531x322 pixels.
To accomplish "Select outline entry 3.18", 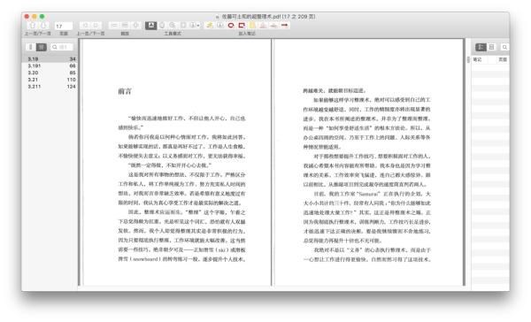I will [50, 59].
